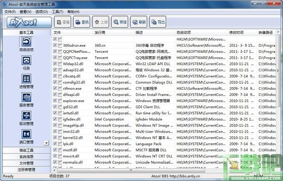
Task: Click the 刷新 refresh toolbar button
Action: click(139, 22)
